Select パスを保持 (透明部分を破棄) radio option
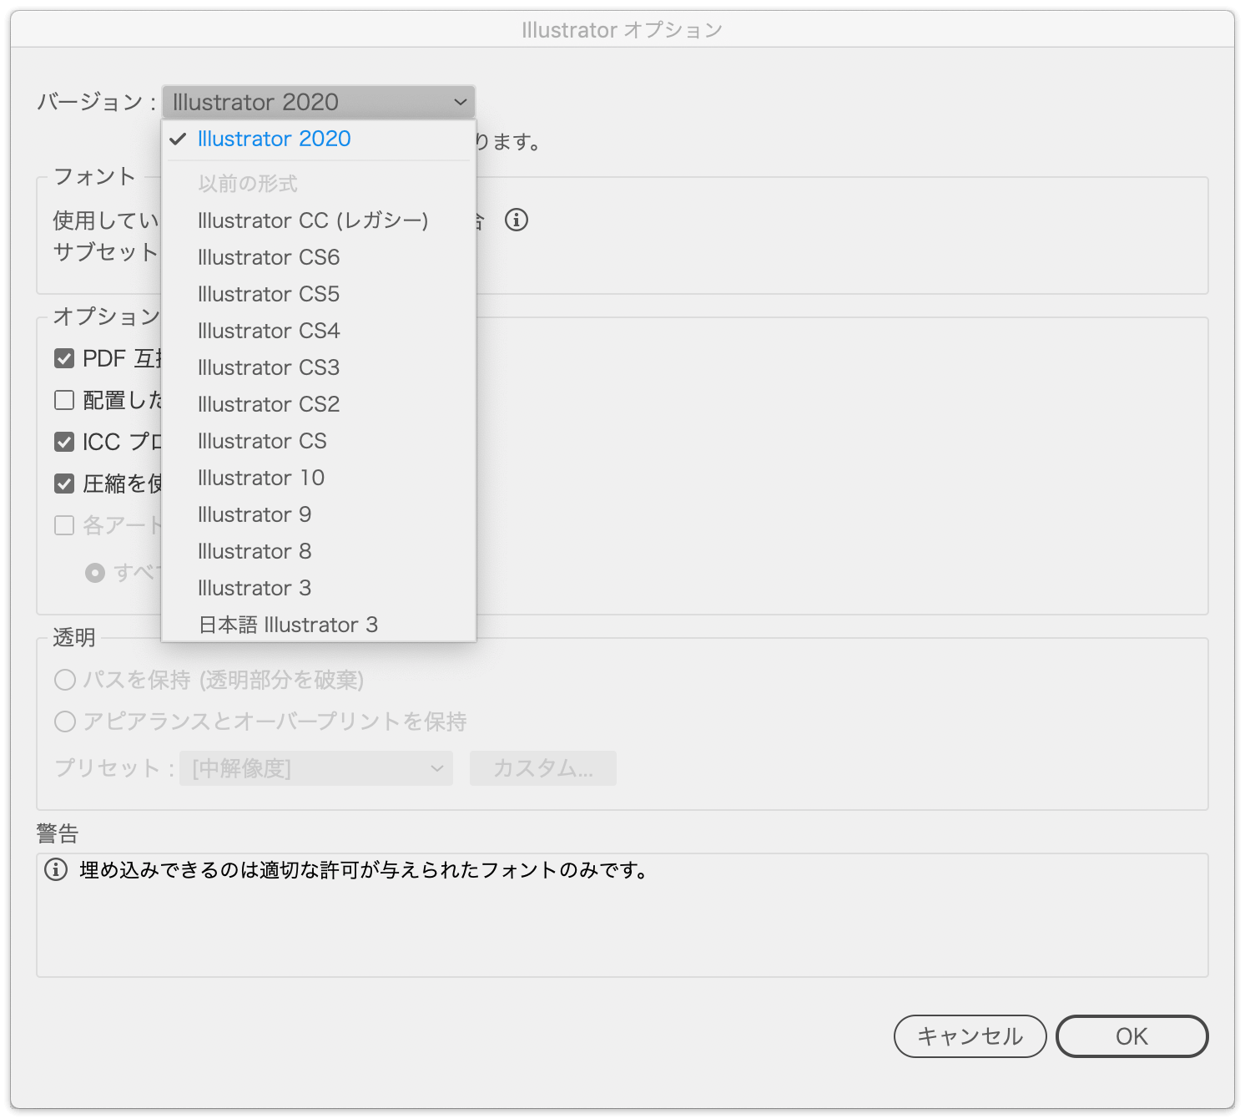The image size is (1245, 1119). pos(65,680)
